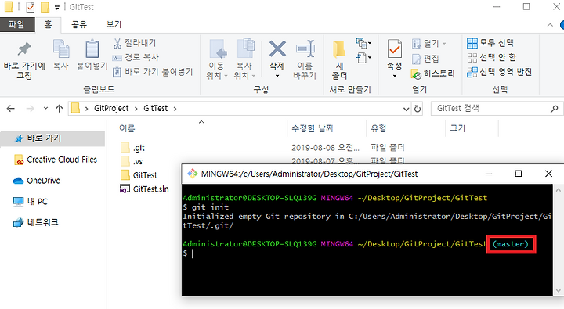Select the GitTest folder in the file list

coord(139,175)
